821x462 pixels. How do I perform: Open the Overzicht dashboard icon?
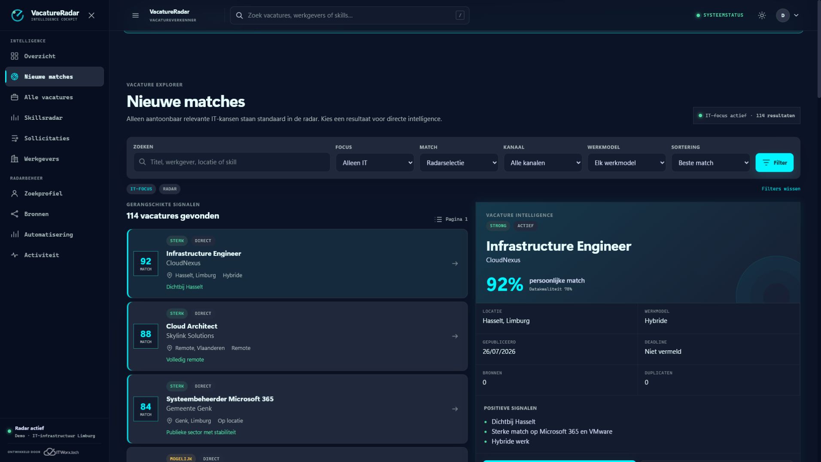pyautogui.click(x=15, y=56)
